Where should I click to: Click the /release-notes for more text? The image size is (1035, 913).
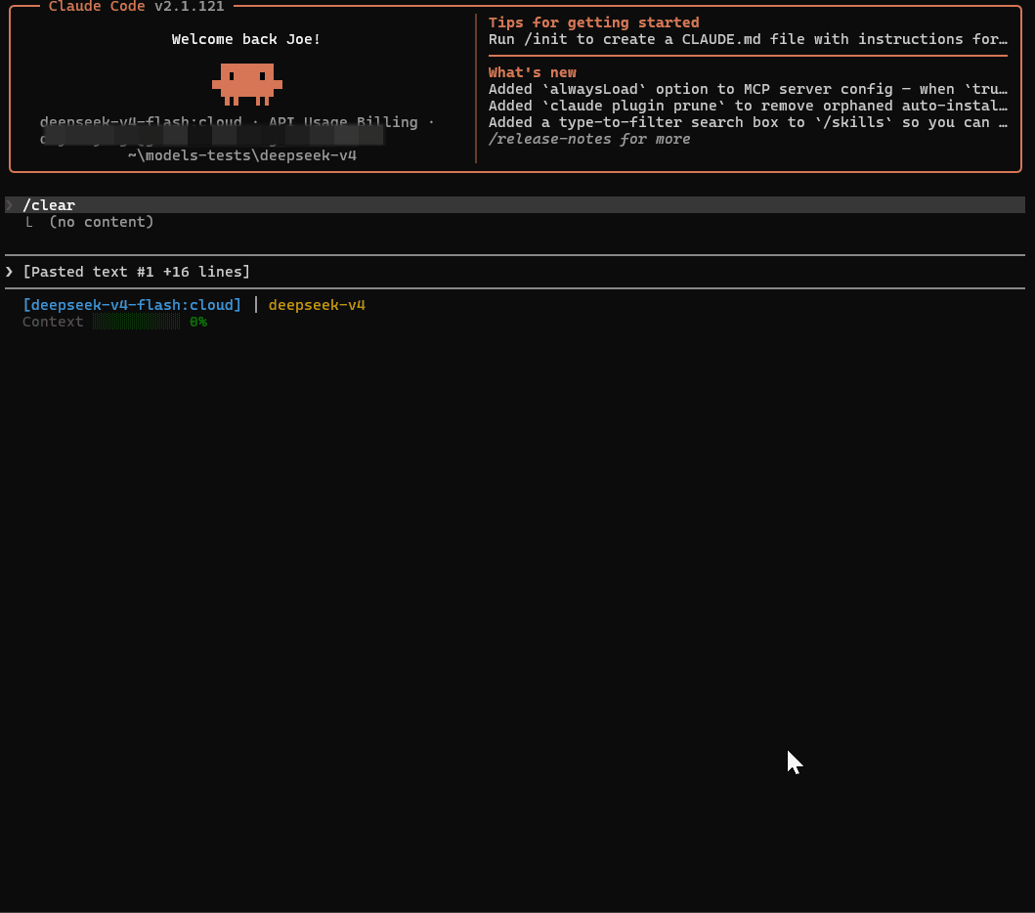point(589,139)
